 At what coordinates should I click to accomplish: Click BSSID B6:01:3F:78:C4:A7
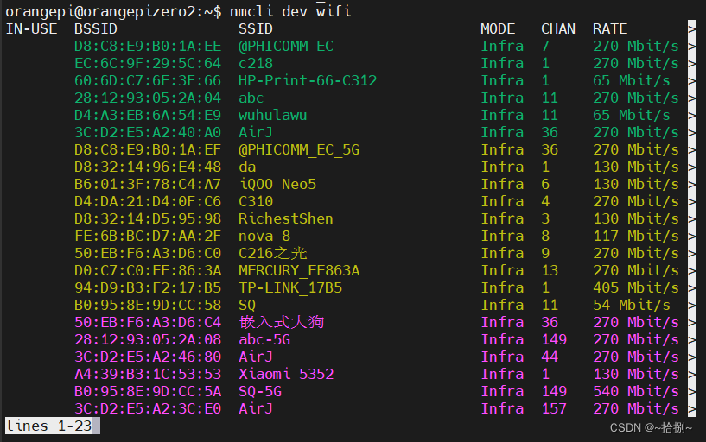point(148,185)
